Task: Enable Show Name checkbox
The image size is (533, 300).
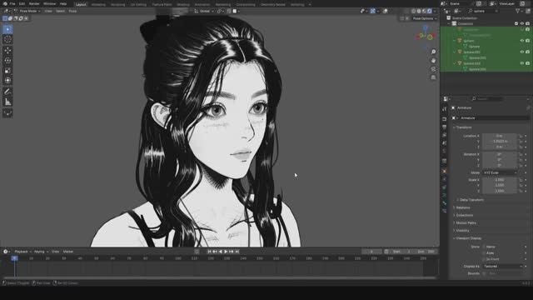Action: pos(484,247)
